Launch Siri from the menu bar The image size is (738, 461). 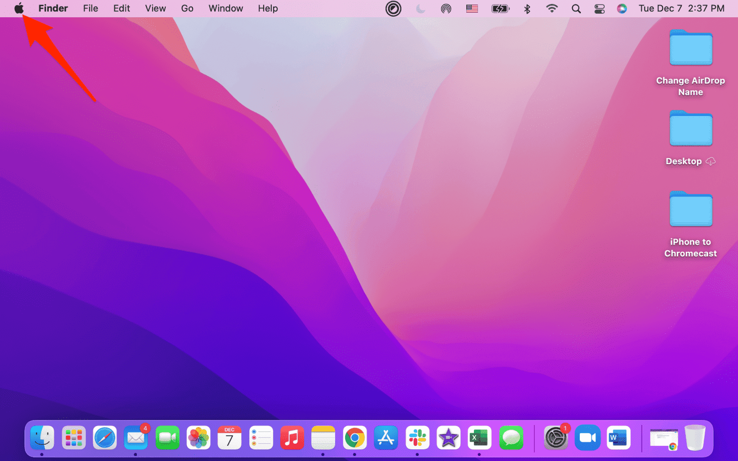click(622, 9)
